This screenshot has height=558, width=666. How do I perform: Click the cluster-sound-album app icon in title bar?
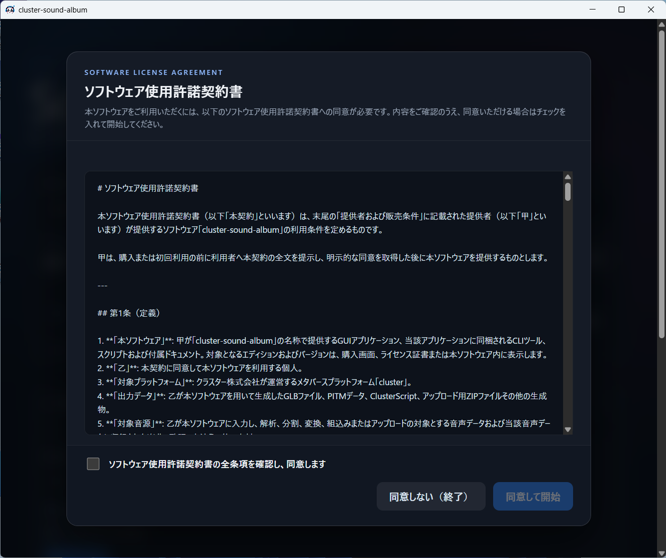pos(9,9)
